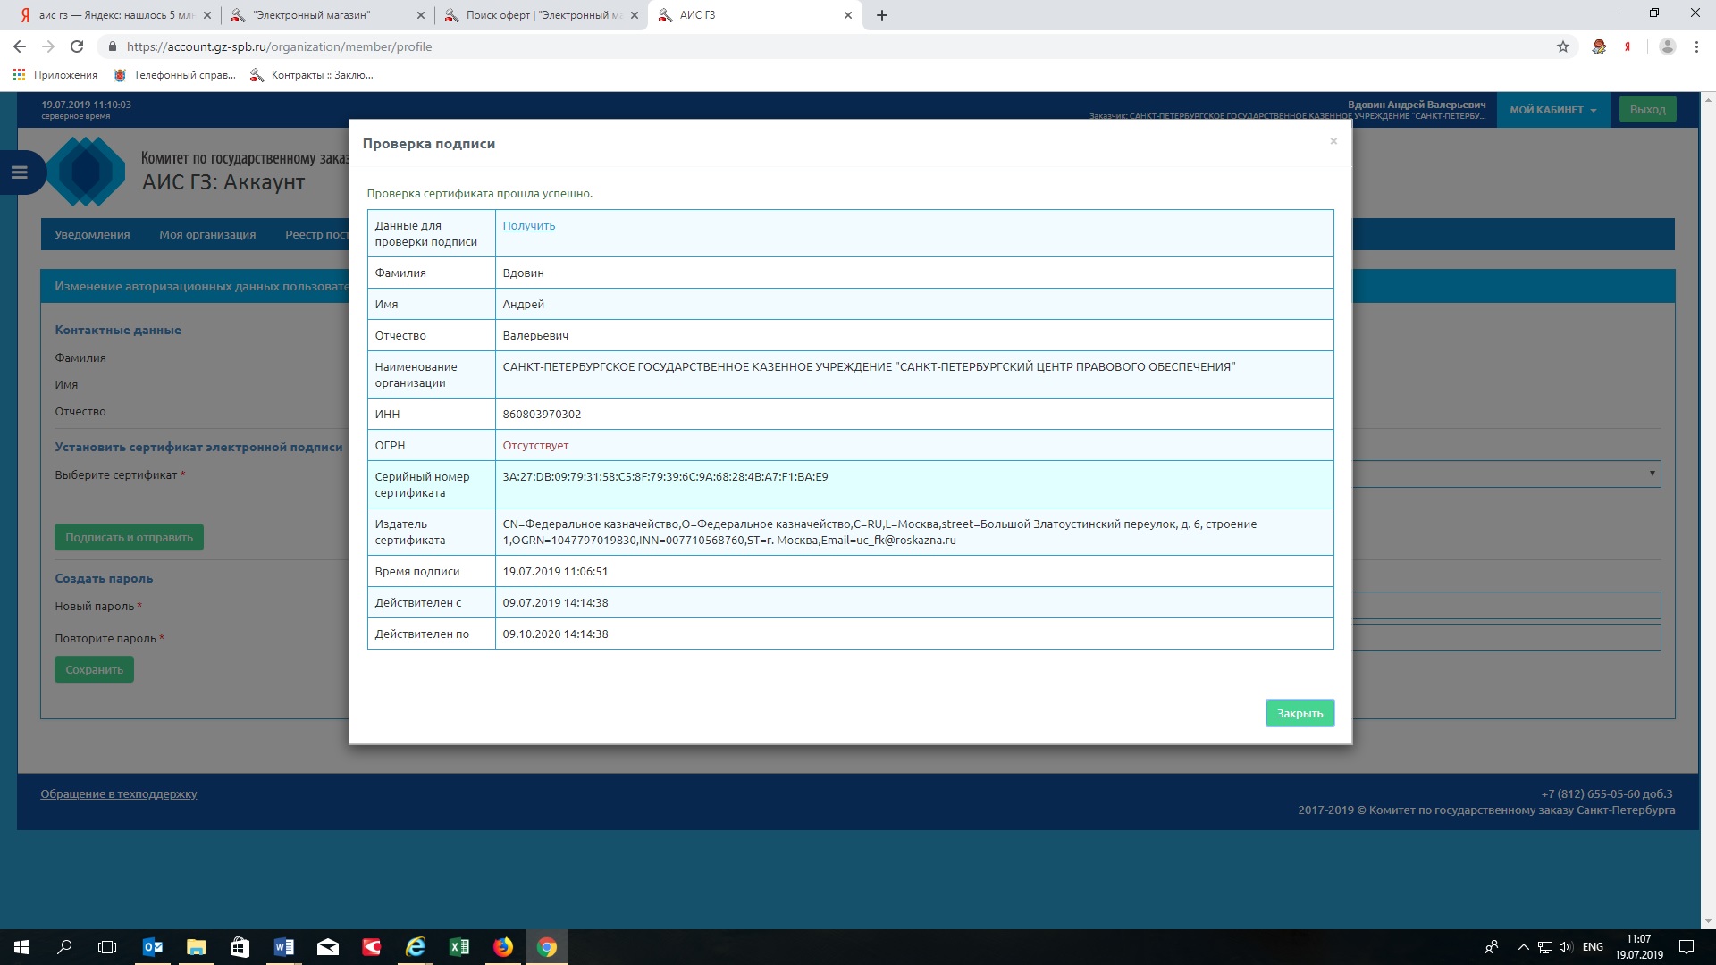The height and width of the screenshot is (965, 1716).
Task: Open the 'Моя организация' menu tab
Action: click(x=207, y=235)
